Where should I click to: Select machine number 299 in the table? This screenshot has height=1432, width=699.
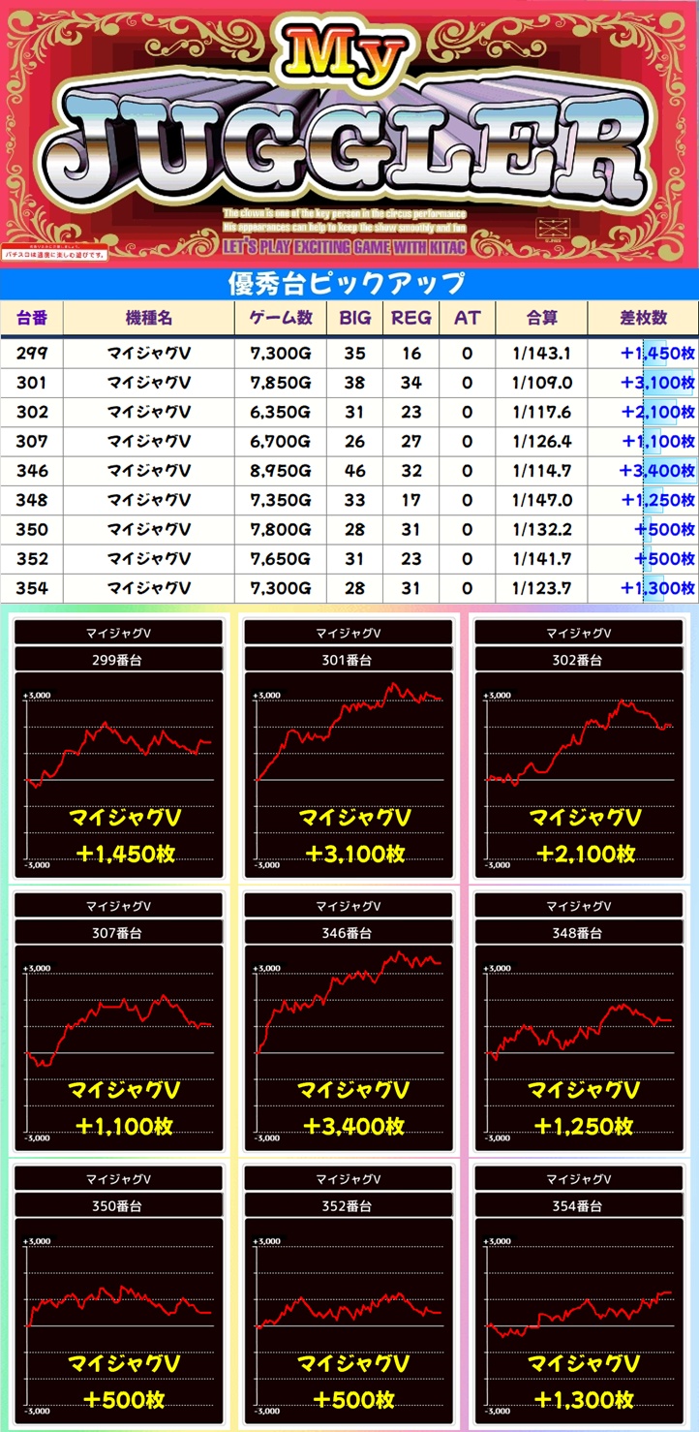(32, 354)
